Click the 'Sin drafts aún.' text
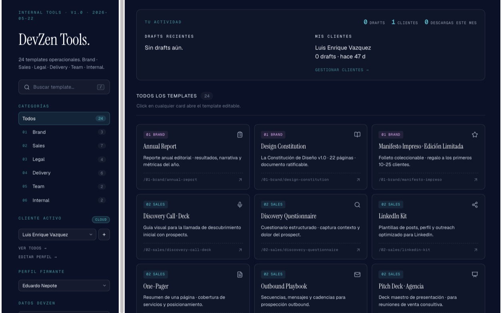 pos(164,48)
